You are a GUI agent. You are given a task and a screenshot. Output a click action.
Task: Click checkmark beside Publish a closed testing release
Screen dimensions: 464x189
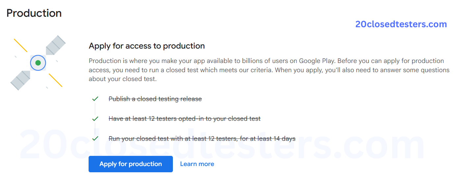point(95,99)
